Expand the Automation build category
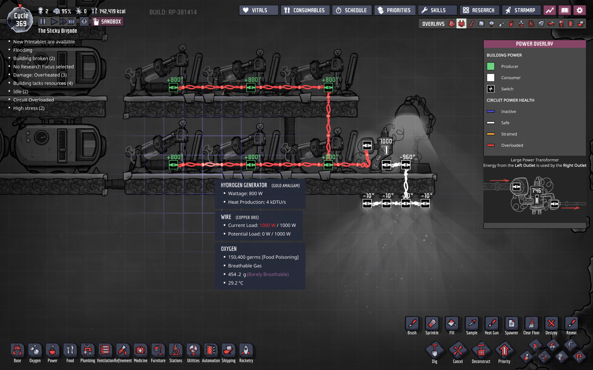 pos(211,351)
